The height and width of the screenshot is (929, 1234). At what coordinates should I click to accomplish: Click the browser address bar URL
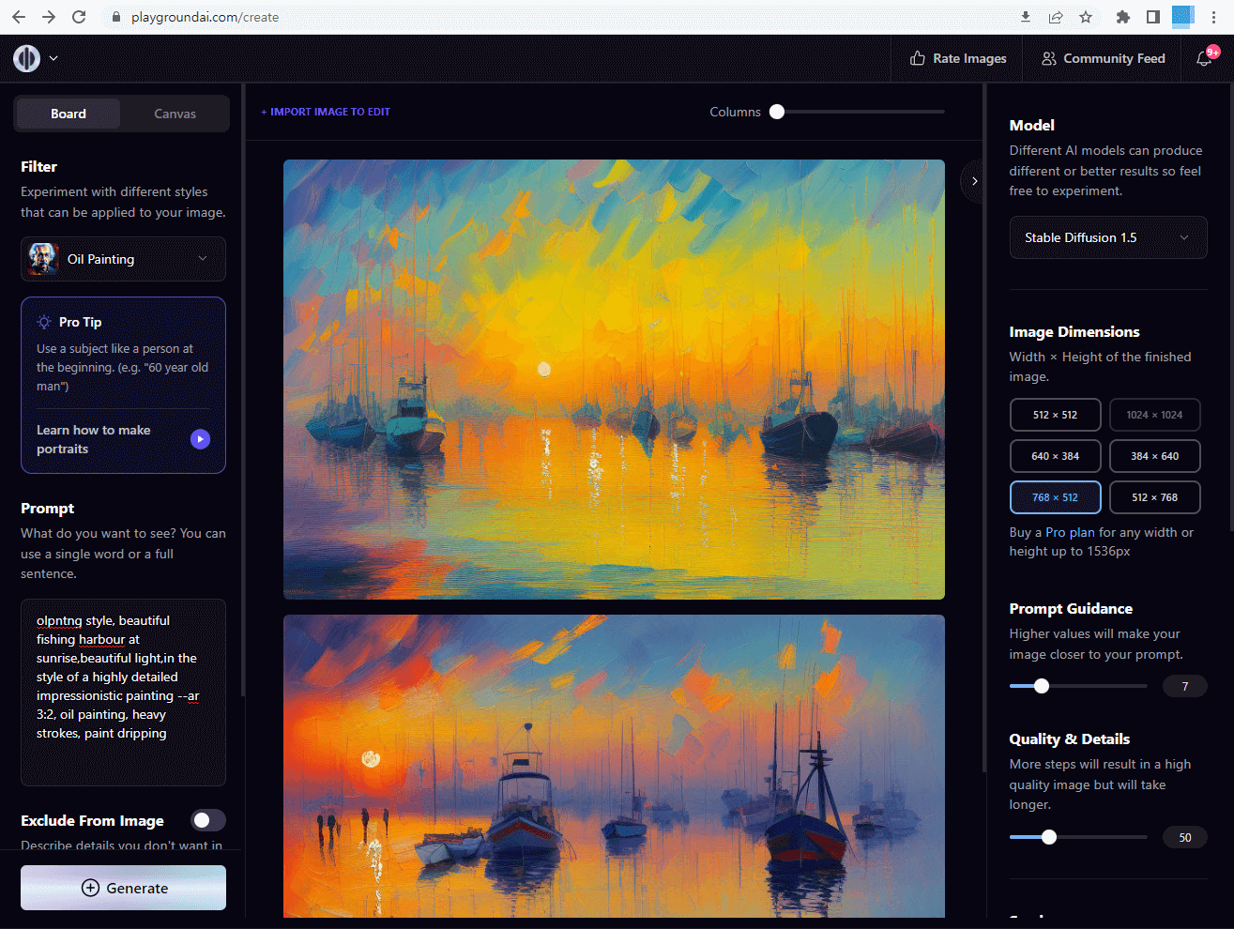coord(205,17)
